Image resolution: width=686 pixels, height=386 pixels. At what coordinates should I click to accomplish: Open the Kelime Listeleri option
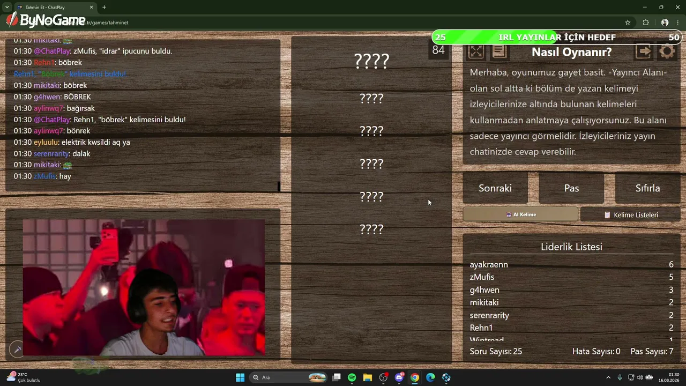631,214
